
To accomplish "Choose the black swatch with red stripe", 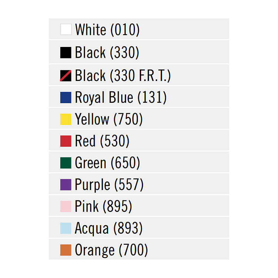I will point(66,75).
